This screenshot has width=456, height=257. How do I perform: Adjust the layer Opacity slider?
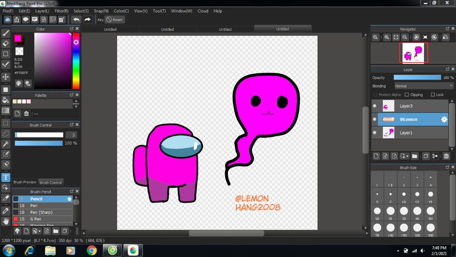[x=417, y=78]
